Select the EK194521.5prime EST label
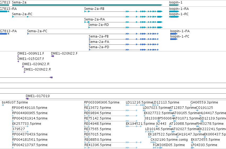Viewport: 226px width, 149px height. (140, 124)
